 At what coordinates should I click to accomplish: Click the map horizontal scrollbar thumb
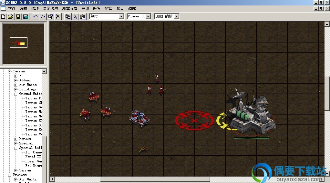(x=155, y=179)
